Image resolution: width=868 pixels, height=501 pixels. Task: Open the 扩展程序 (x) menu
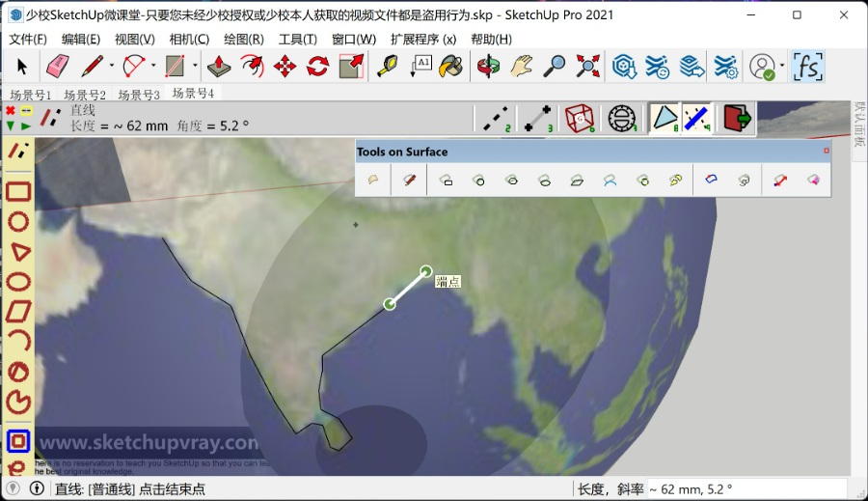423,40
